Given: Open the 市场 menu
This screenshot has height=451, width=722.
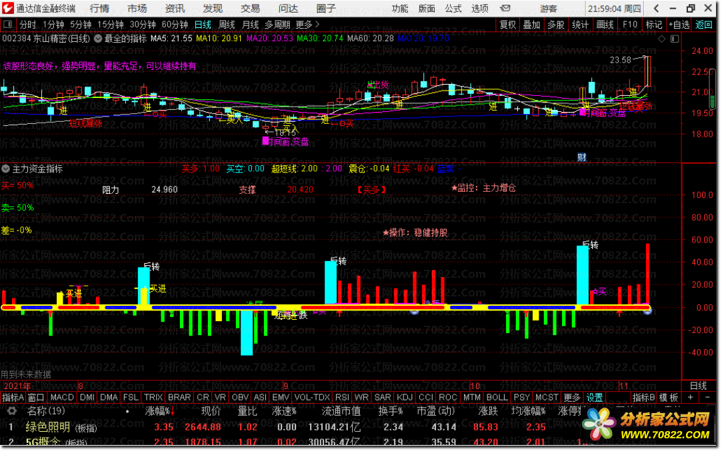Looking at the screenshot, I should [137, 8].
